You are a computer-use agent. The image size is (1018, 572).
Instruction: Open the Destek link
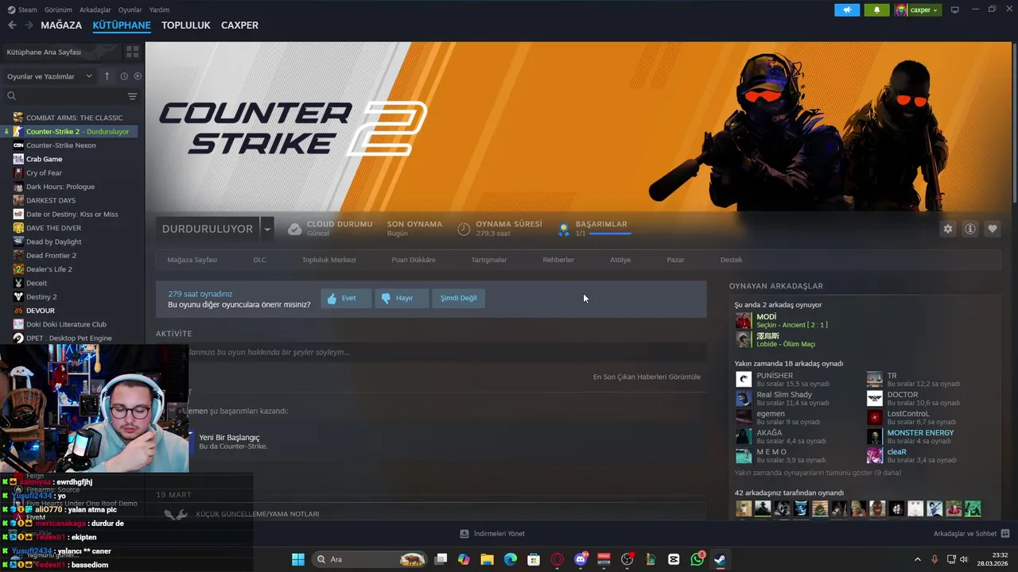tap(732, 260)
